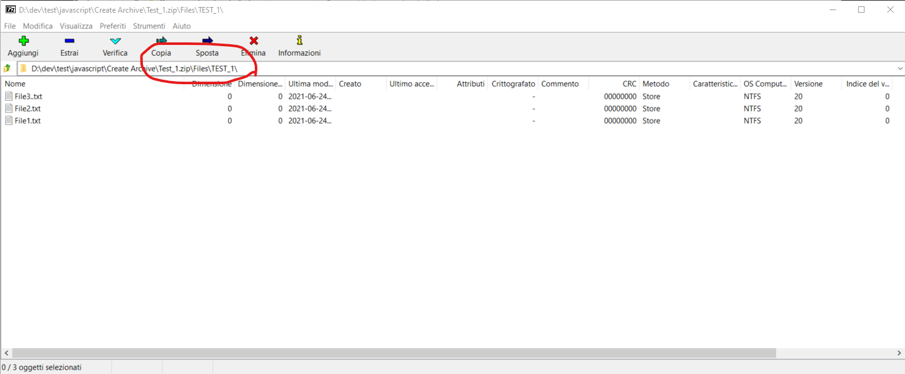Image resolution: width=905 pixels, height=374 pixels.
Task: Sort by the Indice del v... column header
Action: click(x=866, y=84)
